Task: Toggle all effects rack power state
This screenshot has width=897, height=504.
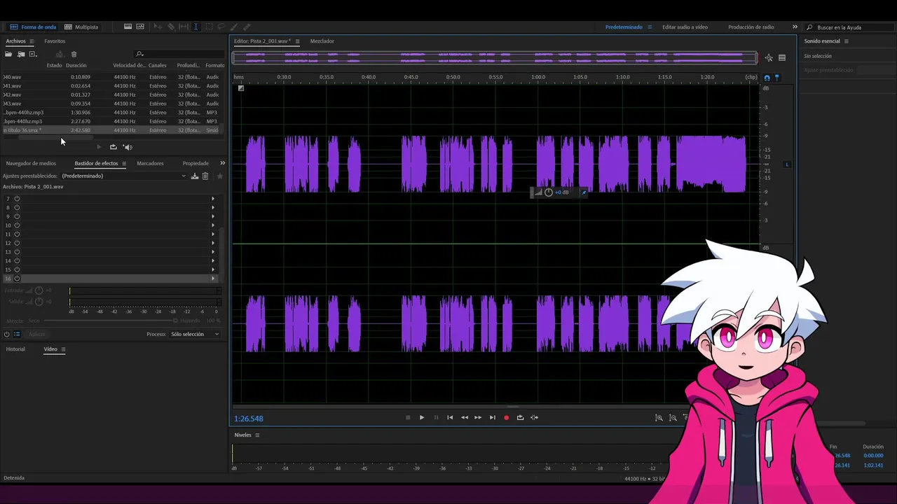Action: pos(7,334)
